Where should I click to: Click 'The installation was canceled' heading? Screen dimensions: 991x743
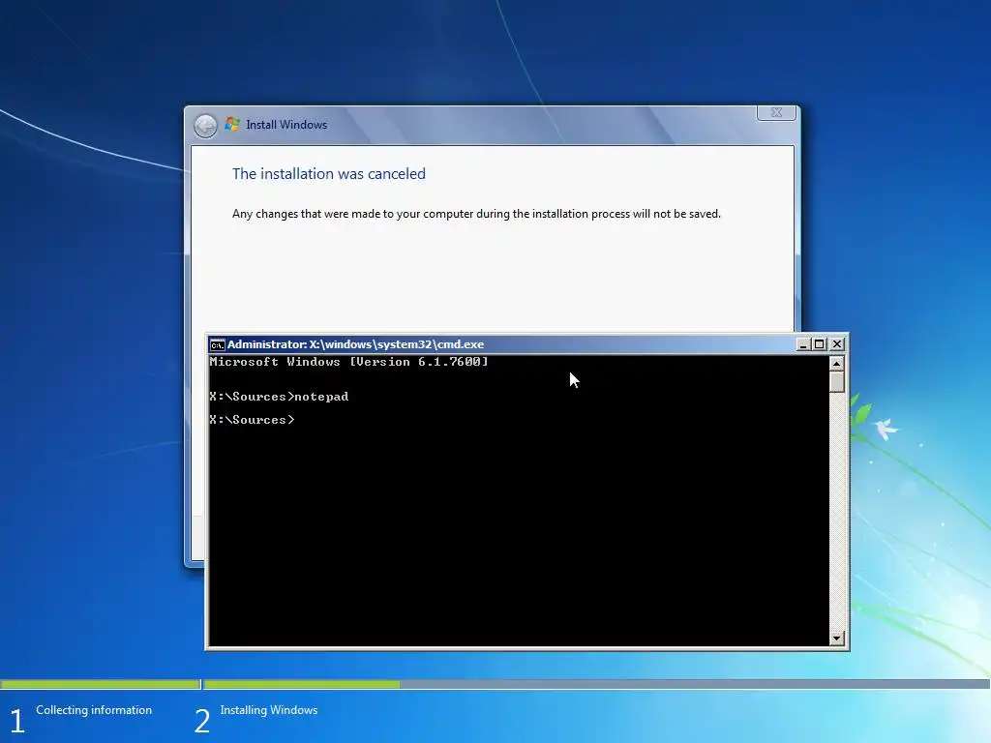point(329,174)
